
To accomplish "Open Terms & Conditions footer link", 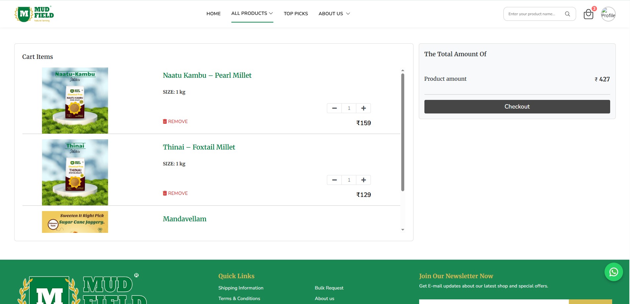I will pyautogui.click(x=239, y=298).
